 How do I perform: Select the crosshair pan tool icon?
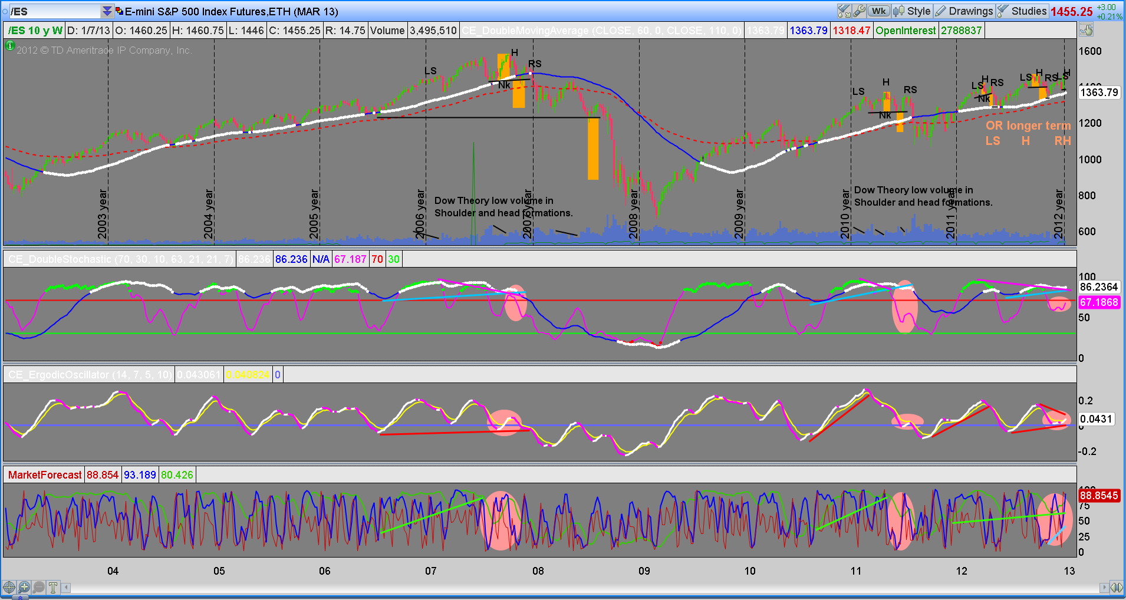pos(9,587)
